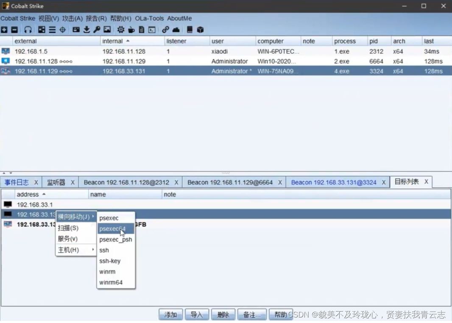This screenshot has height=323, width=452.
Task: Choose 扫描(S) from the context menu
Action: [x=76, y=228]
